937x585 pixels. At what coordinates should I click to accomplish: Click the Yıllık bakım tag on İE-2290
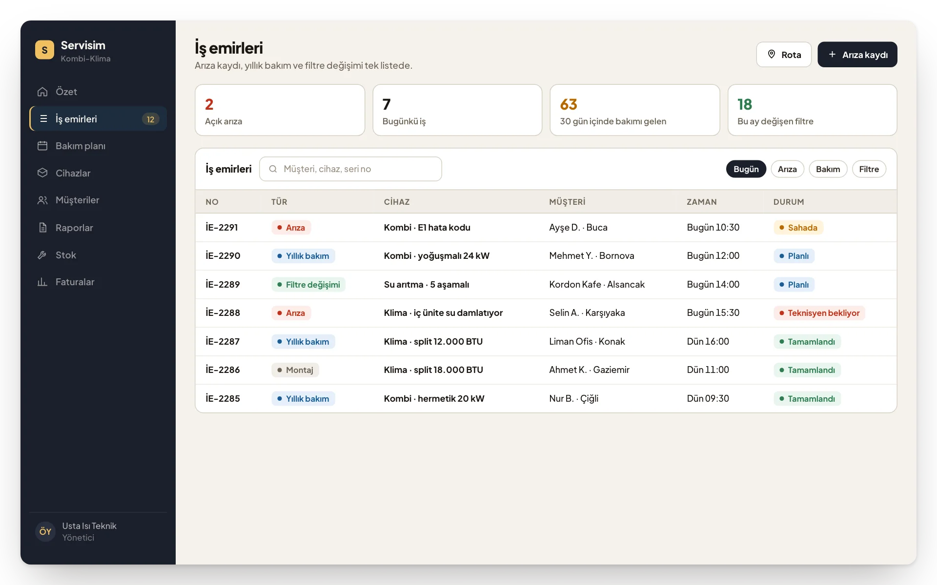(x=303, y=256)
